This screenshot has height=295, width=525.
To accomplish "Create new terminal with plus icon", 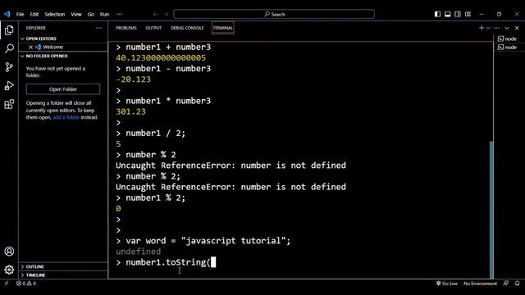I will (482, 28).
